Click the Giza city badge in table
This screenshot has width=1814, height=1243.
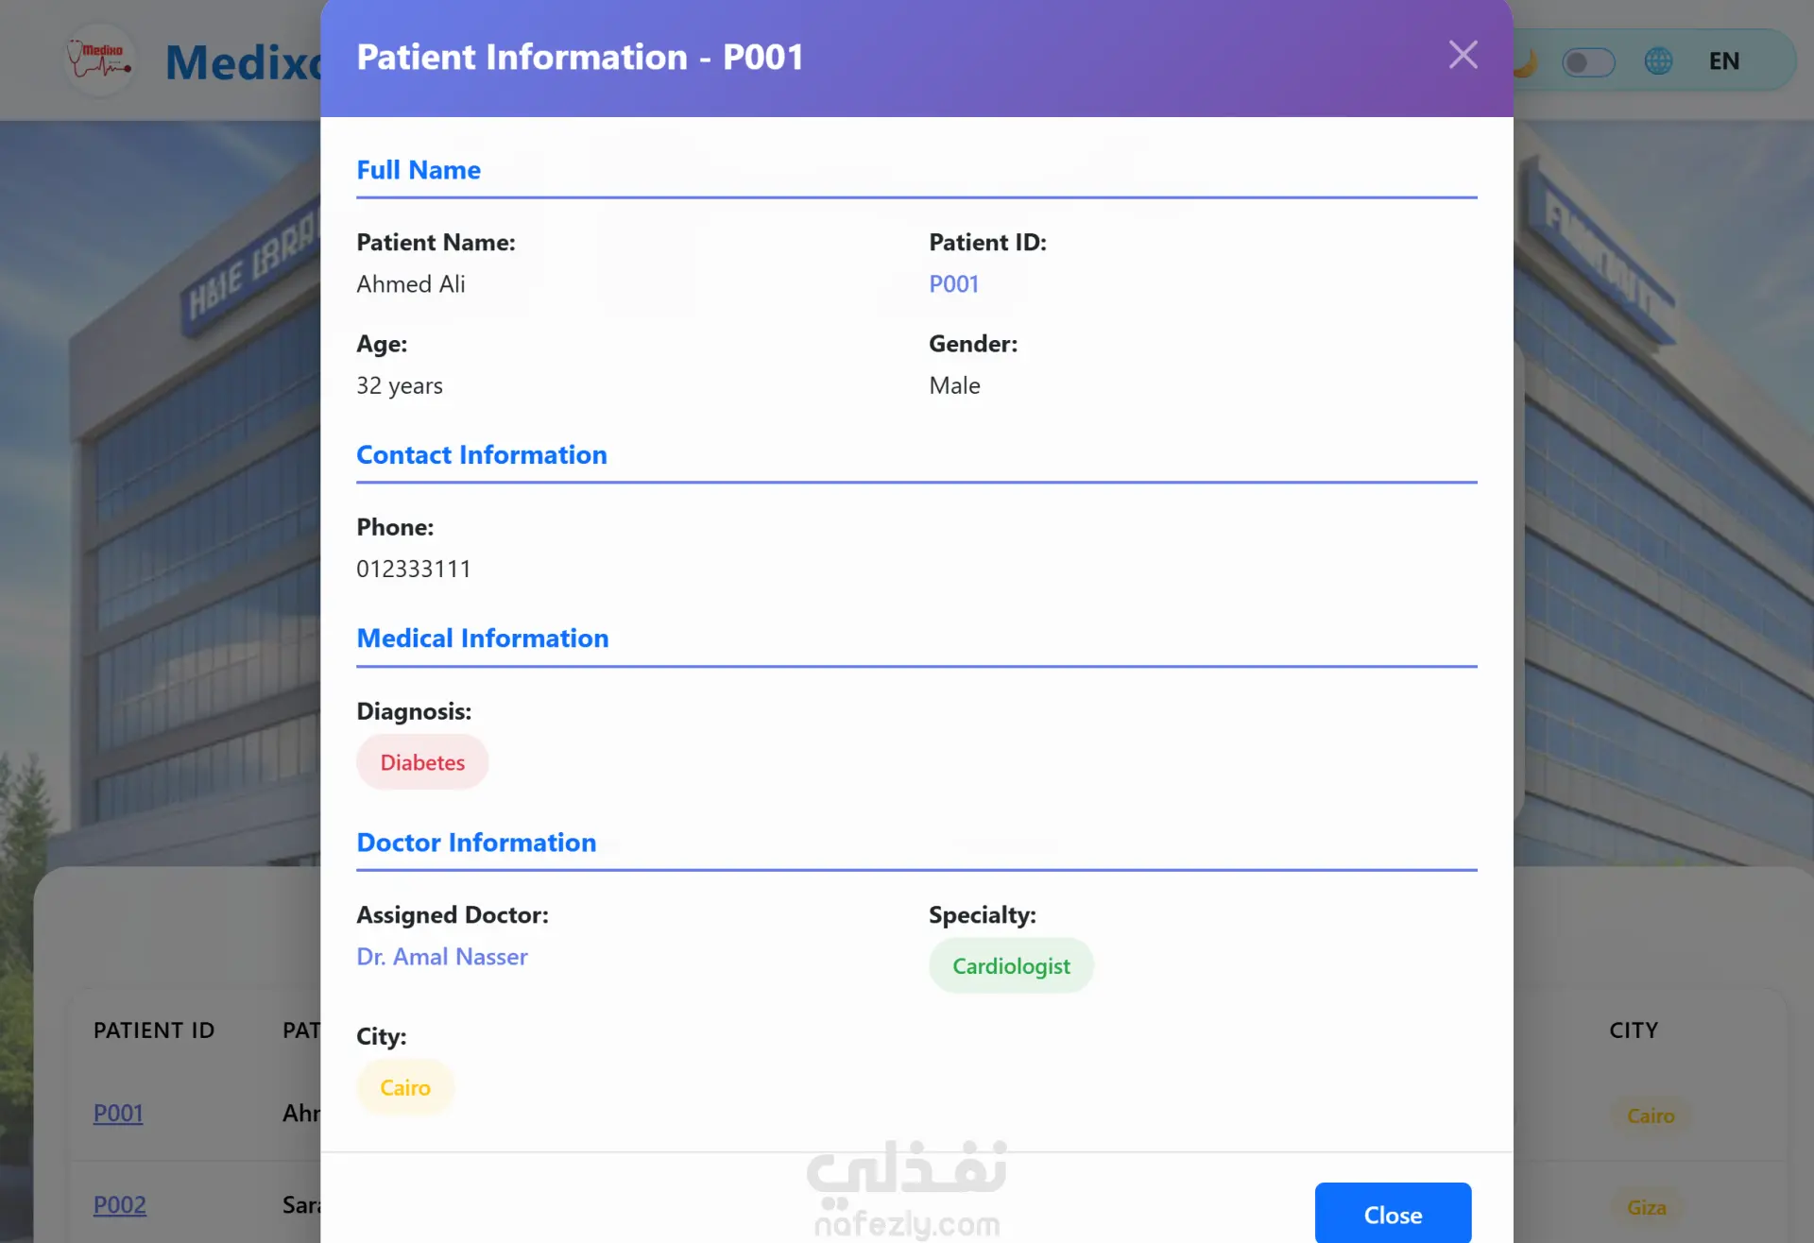point(1646,1207)
